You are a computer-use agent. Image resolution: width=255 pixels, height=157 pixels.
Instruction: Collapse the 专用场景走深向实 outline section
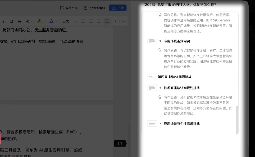pyautogui.click(x=160, y=41)
